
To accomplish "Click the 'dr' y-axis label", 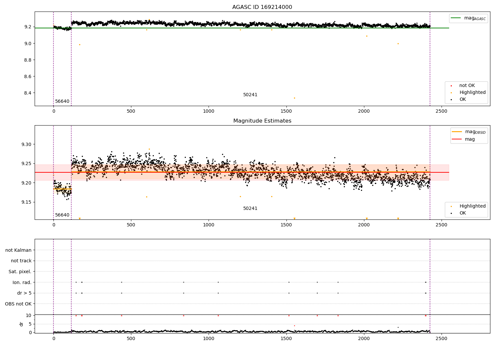I will 21,324.
